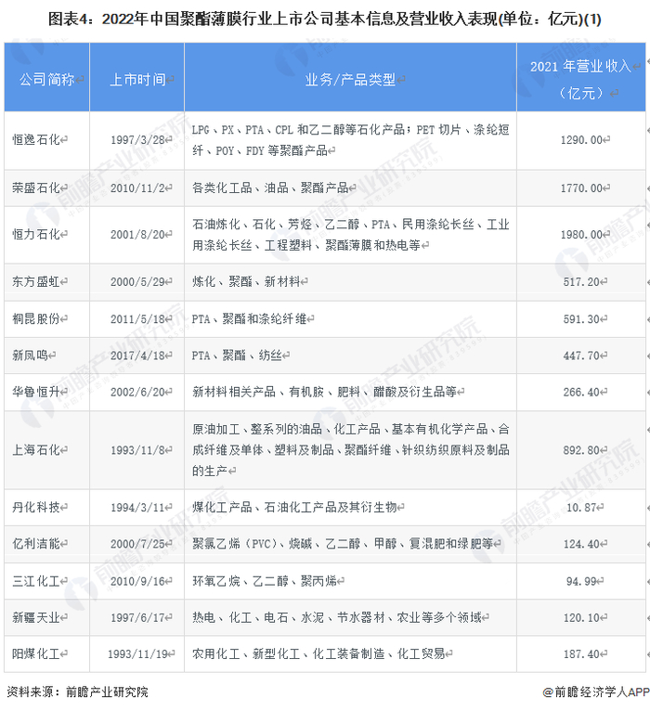Select the listing date 1993/11/8
The width and height of the screenshot is (650, 711).
[137, 450]
